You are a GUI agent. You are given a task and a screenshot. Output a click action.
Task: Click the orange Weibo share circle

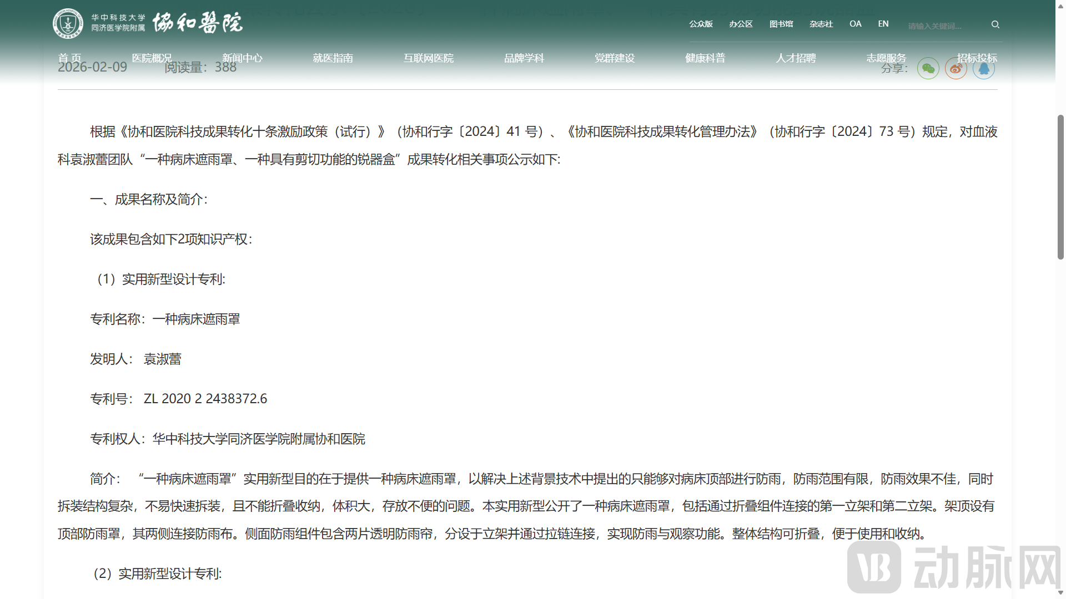pyautogui.click(x=956, y=68)
